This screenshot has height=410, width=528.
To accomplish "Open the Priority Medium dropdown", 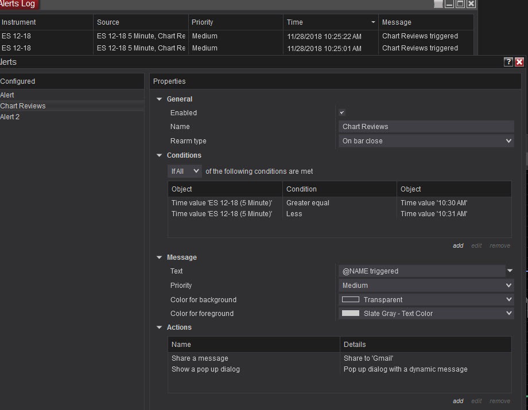I will pyautogui.click(x=426, y=285).
